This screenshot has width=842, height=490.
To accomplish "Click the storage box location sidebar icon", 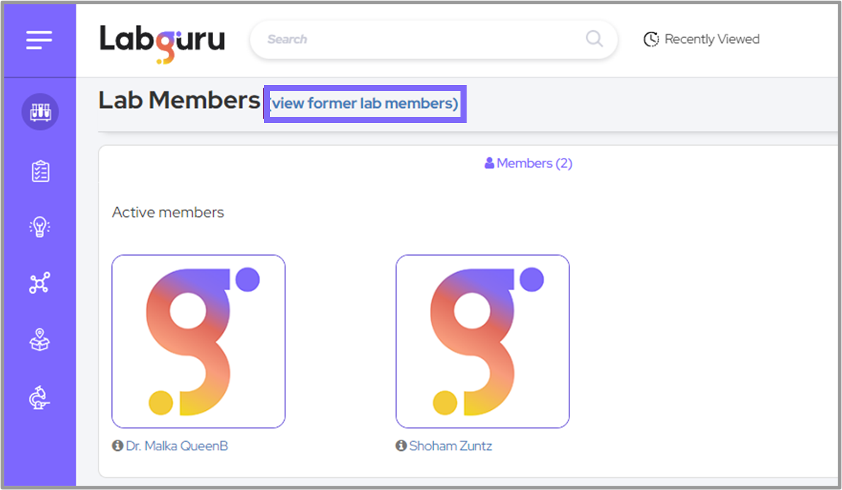I will [40, 340].
